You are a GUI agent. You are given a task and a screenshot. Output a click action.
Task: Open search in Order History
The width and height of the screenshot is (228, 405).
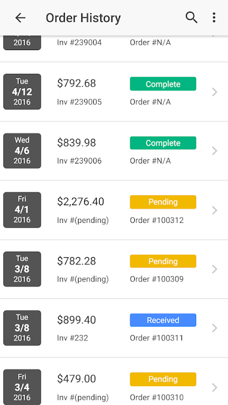tap(192, 18)
